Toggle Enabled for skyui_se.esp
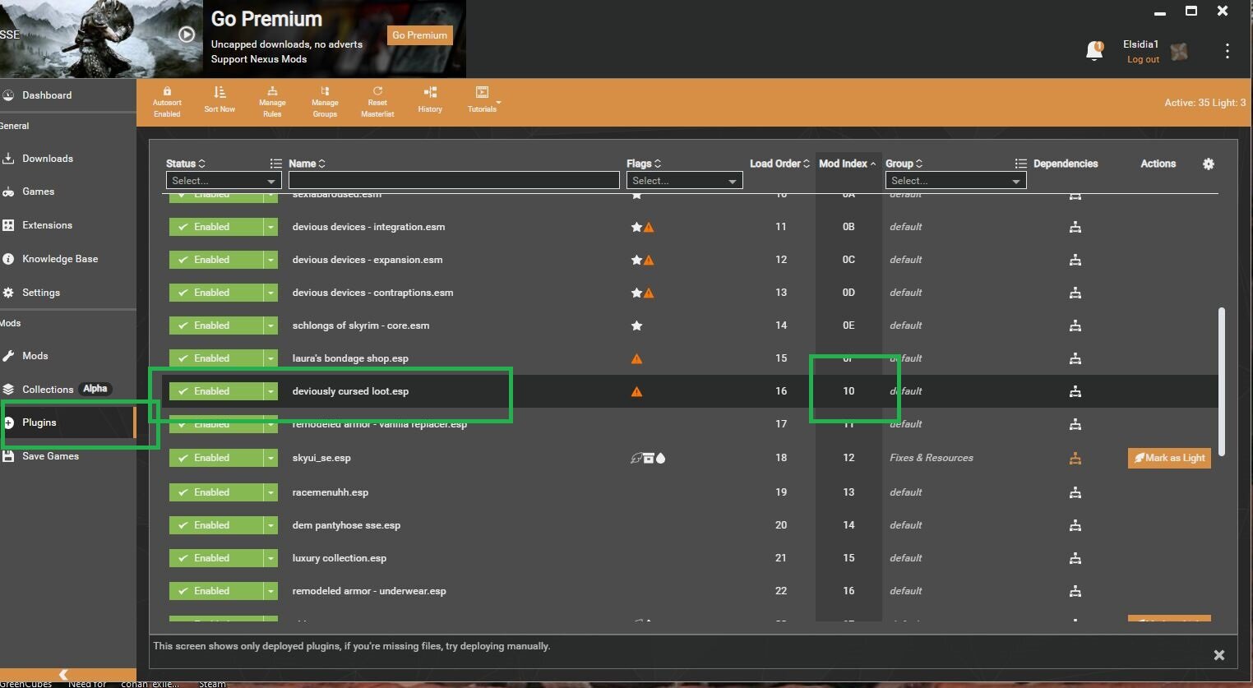 pos(215,458)
